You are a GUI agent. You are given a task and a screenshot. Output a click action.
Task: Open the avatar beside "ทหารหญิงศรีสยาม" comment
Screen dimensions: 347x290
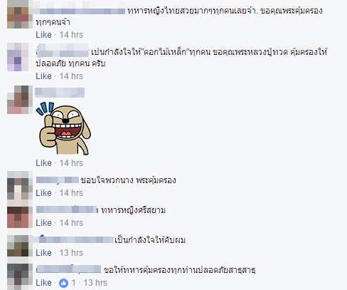(20, 217)
